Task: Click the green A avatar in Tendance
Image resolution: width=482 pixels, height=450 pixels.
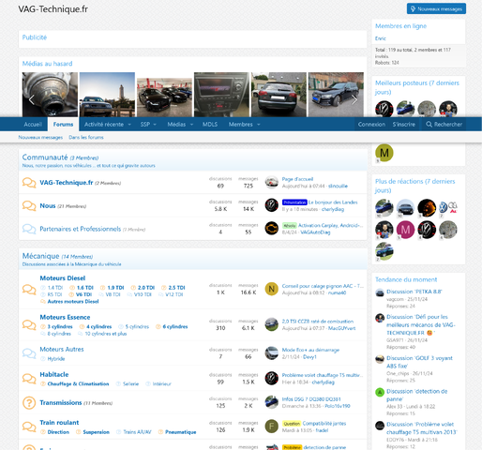Action: point(380,392)
